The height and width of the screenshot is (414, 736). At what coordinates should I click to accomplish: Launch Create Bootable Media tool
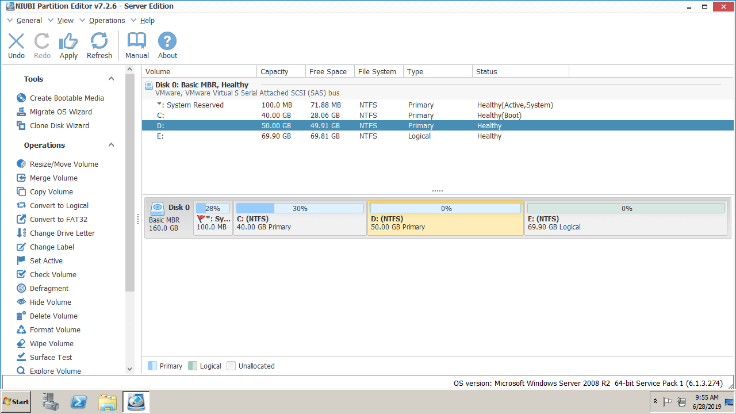tap(67, 98)
